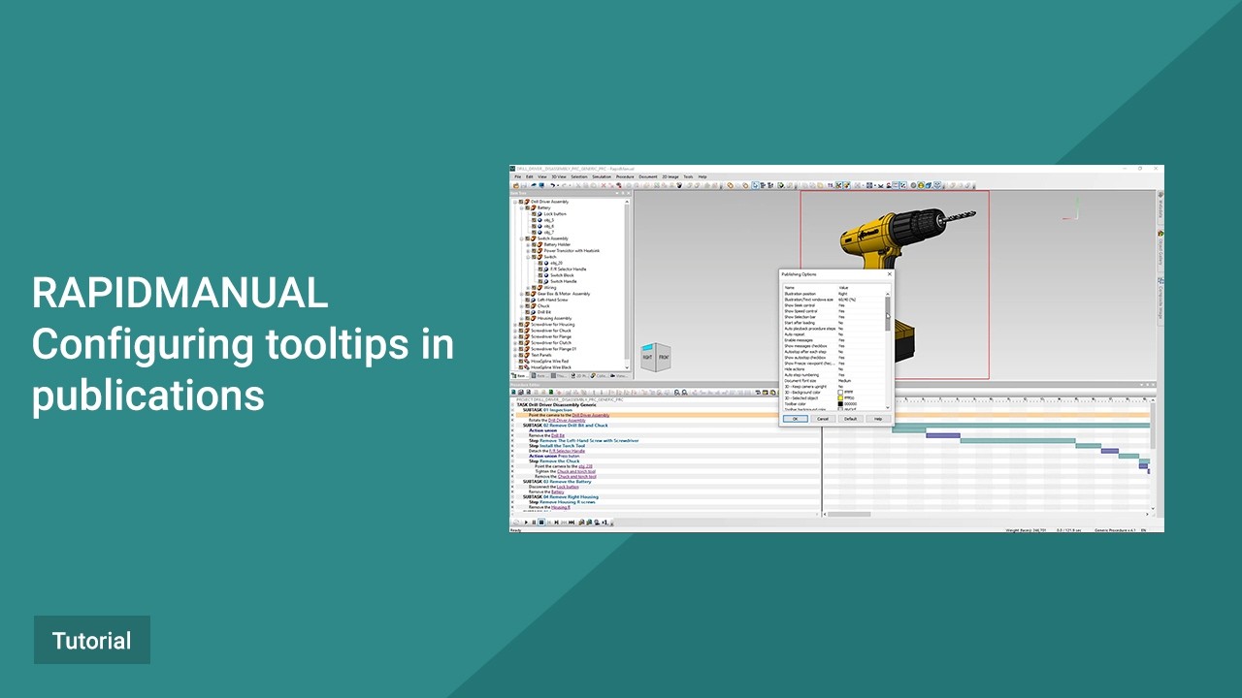Toggle checkbox for Lock button tree item

click(x=534, y=214)
